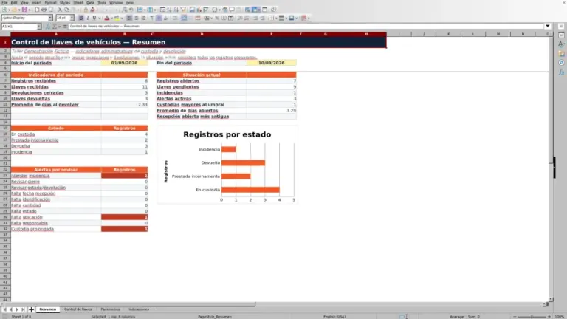The height and width of the screenshot is (319, 567).
Task: Open the Borders dropdown arrow
Action: click(x=276, y=18)
